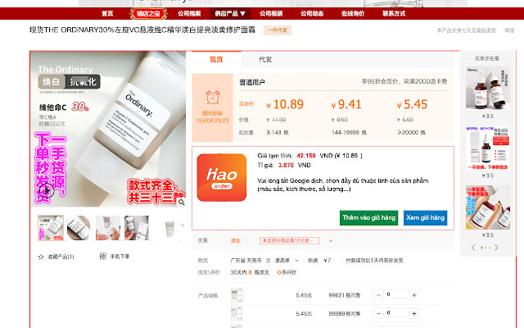Select the ¥5.45 price tier
This screenshot has height=328, width=524.
[x=412, y=105]
